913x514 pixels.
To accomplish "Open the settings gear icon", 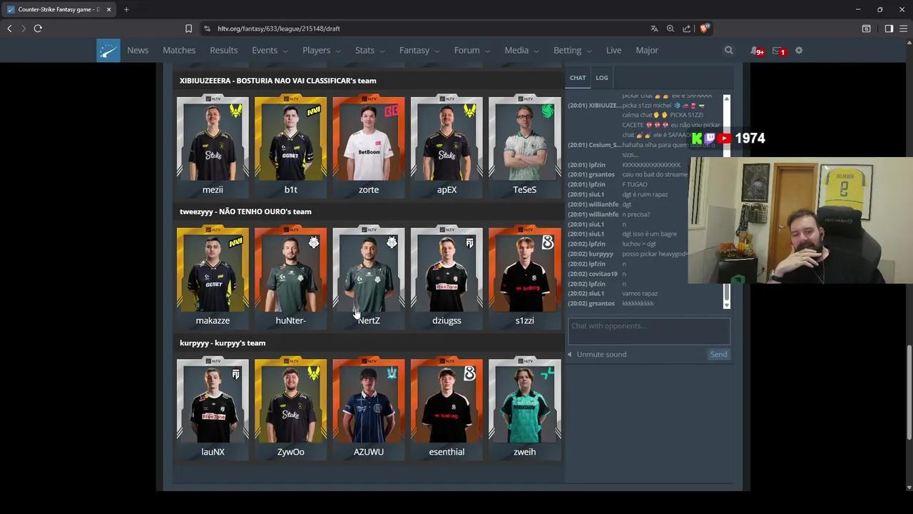I will coord(799,51).
